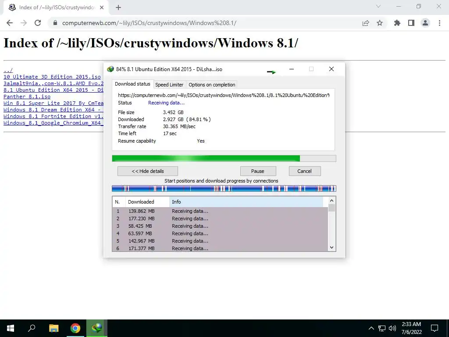Click the parent directory ../ link
Image resolution: width=449 pixels, height=337 pixels.
tap(8, 70)
